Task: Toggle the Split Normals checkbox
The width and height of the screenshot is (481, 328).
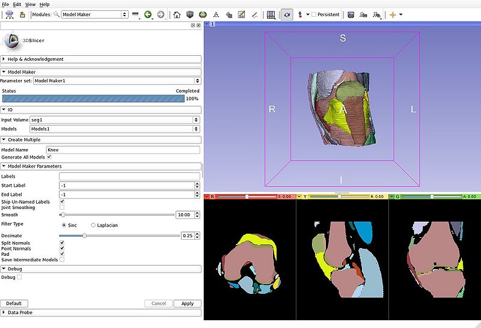Action: pyautogui.click(x=62, y=243)
